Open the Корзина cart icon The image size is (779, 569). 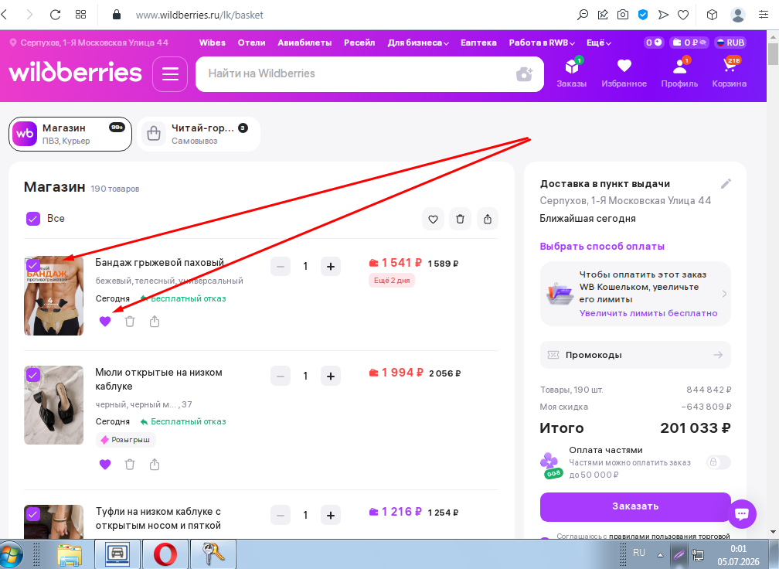point(729,73)
